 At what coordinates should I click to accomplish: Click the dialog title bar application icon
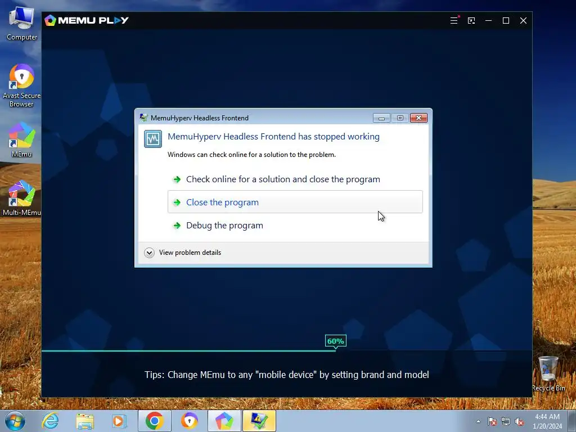tap(143, 118)
